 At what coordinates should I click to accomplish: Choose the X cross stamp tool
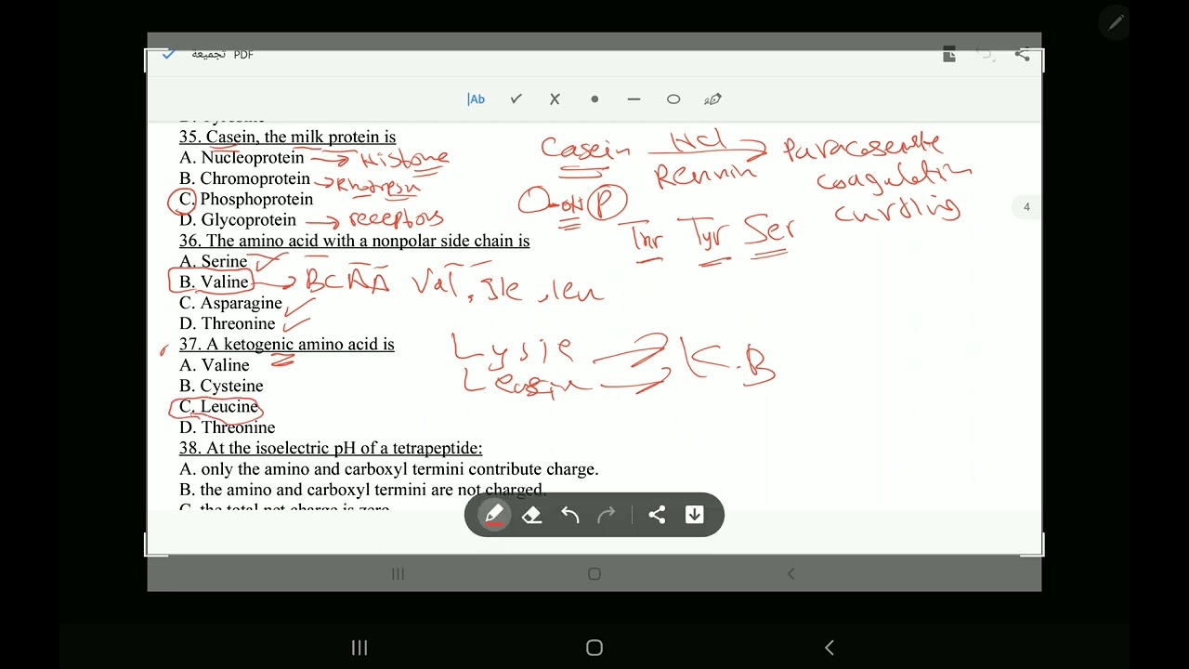(x=555, y=99)
